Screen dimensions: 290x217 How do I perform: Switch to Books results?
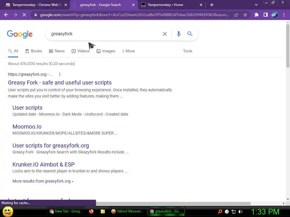coord(34,51)
